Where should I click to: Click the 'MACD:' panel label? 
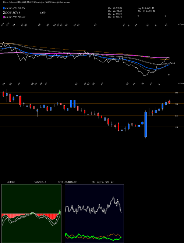click(11, 182)
